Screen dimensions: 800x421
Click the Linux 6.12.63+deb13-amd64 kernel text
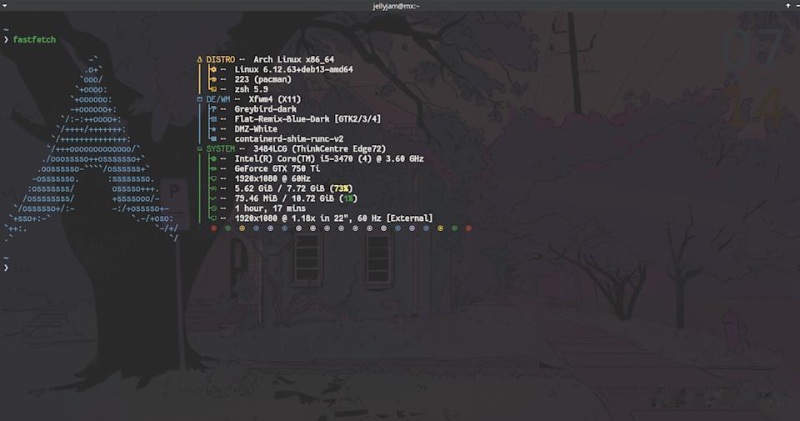[x=294, y=69]
